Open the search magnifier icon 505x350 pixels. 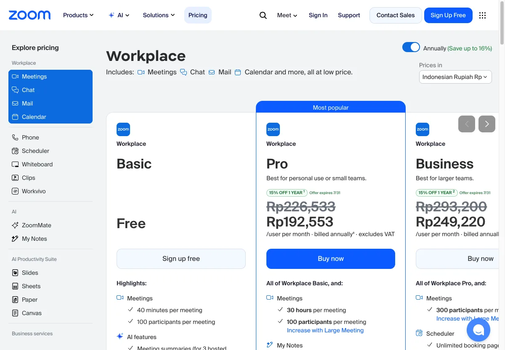tap(263, 15)
